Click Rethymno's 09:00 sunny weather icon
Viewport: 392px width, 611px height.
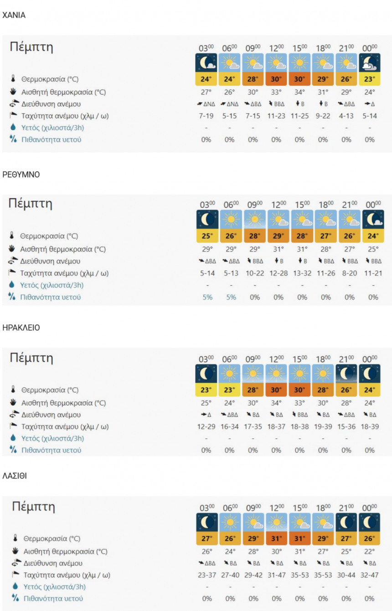(x=254, y=220)
